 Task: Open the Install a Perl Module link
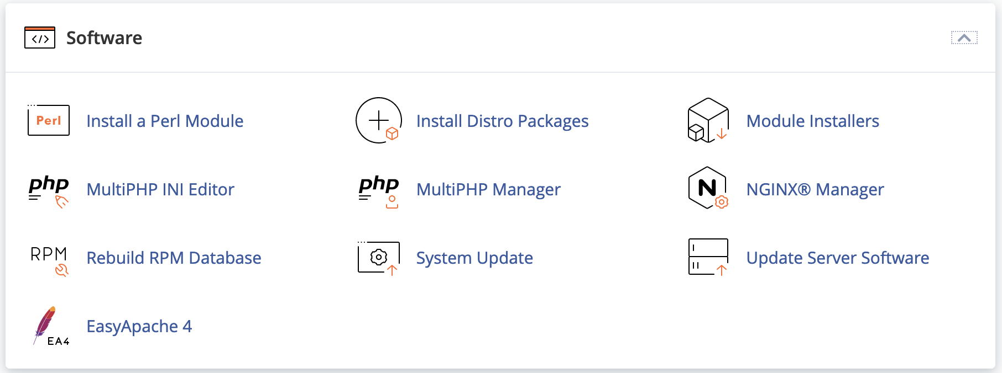pos(165,121)
